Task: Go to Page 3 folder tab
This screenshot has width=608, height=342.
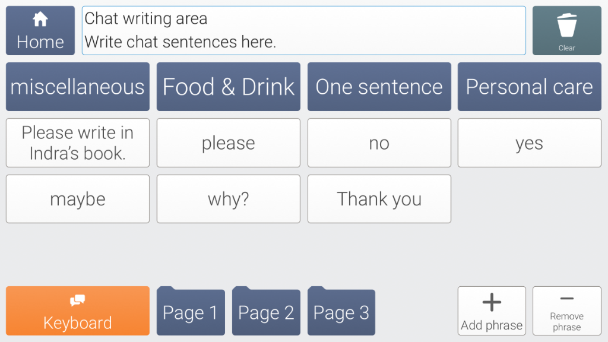Action: pos(341,311)
